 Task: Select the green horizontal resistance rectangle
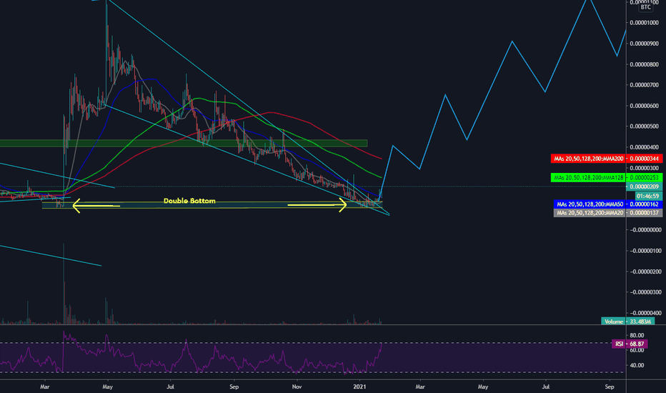184,144
